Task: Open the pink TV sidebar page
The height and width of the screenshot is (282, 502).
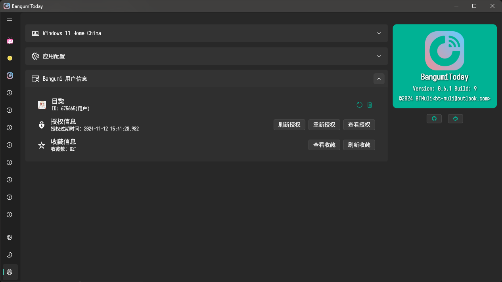Action: tap(10, 41)
